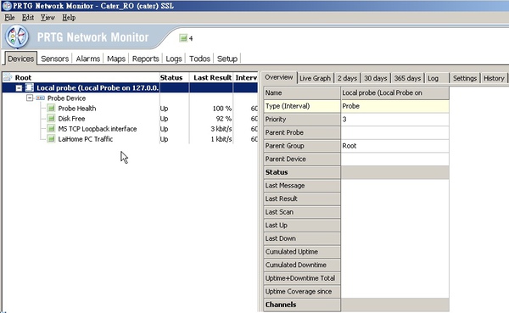Viewport: 509px width, 313px height.
Task: Open the Settings detail tab
Action: pos(465,78)
